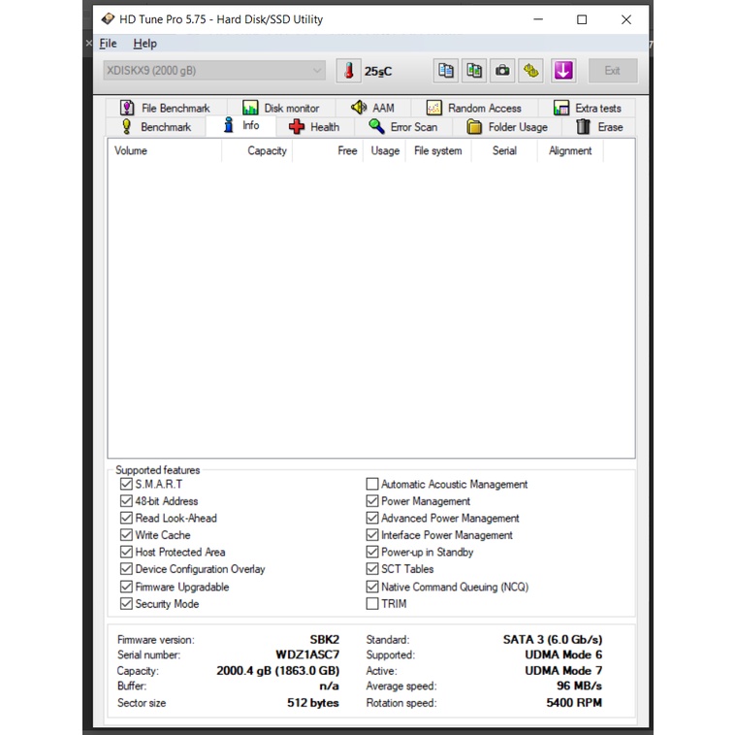Screen dimensions: 735x735
Task: Open the File menu
Action: [x=108, y=44]
